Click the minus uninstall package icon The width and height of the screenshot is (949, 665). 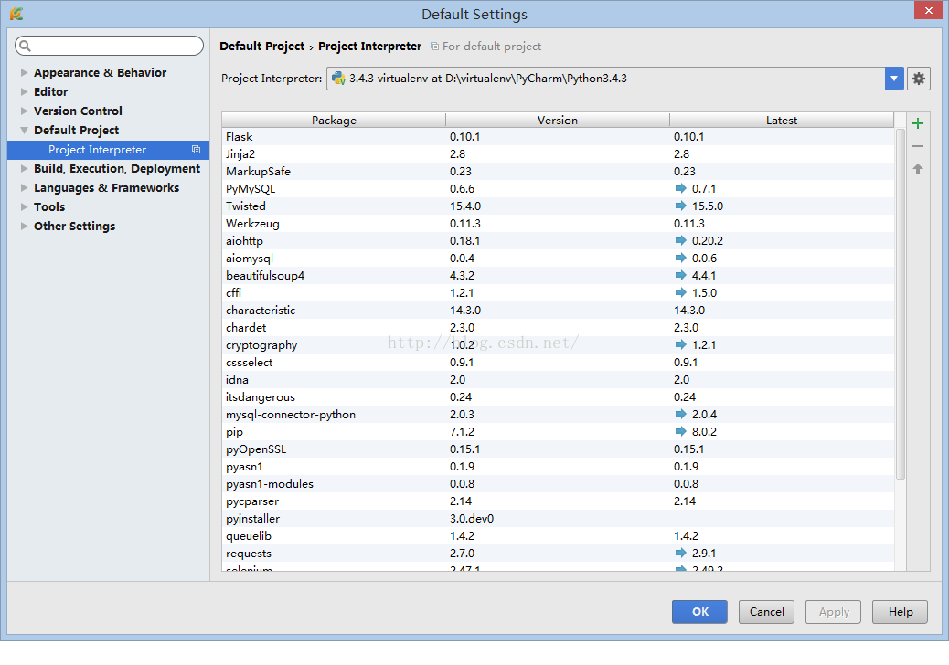coord(918,146)
